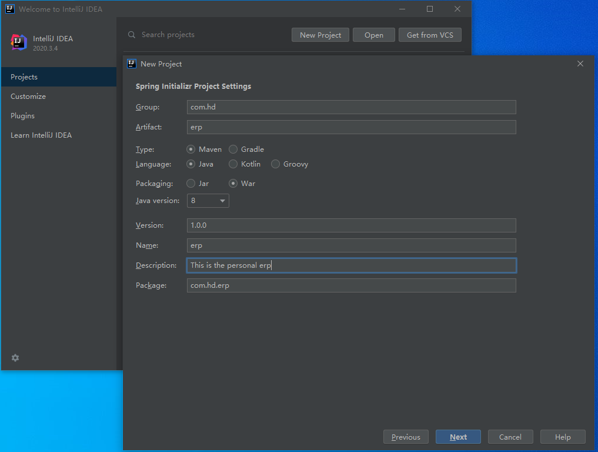Go to the Next wizard step
Image resolution: width=598 pixels, height=452 pixels.
(x=458, y=437)
